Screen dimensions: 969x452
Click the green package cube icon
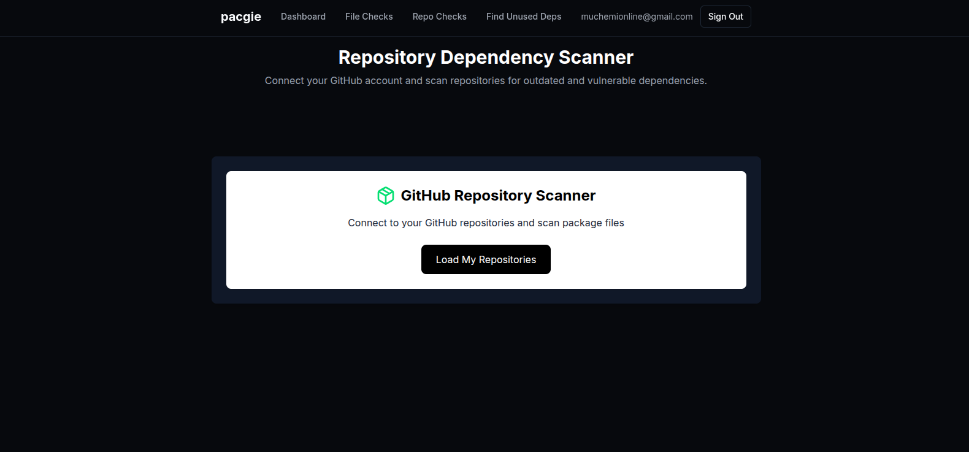point(386,196)
